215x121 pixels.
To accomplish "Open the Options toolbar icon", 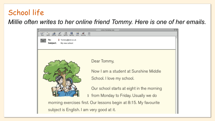I will tap(66, 33).
